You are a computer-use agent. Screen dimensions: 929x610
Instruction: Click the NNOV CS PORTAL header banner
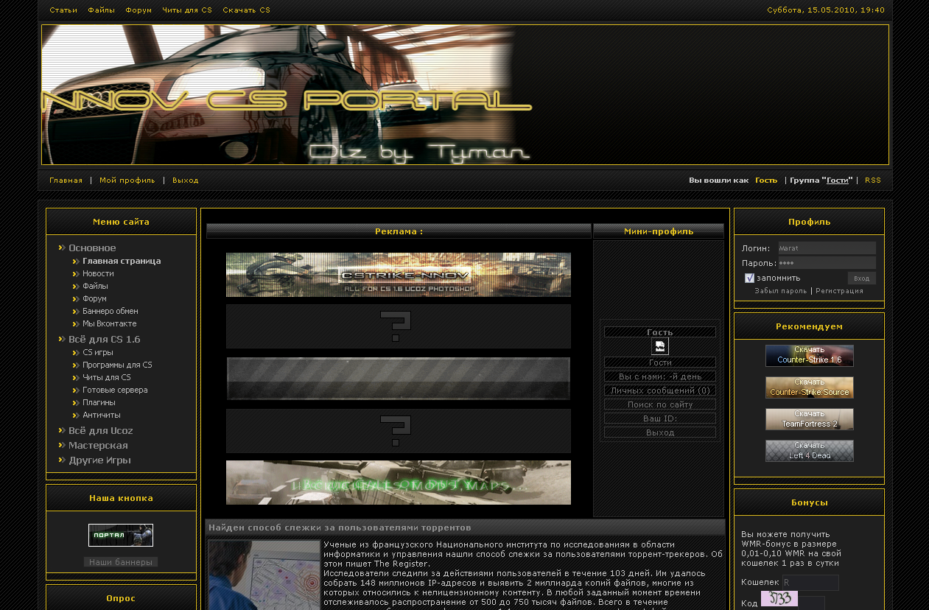point(465,94)
